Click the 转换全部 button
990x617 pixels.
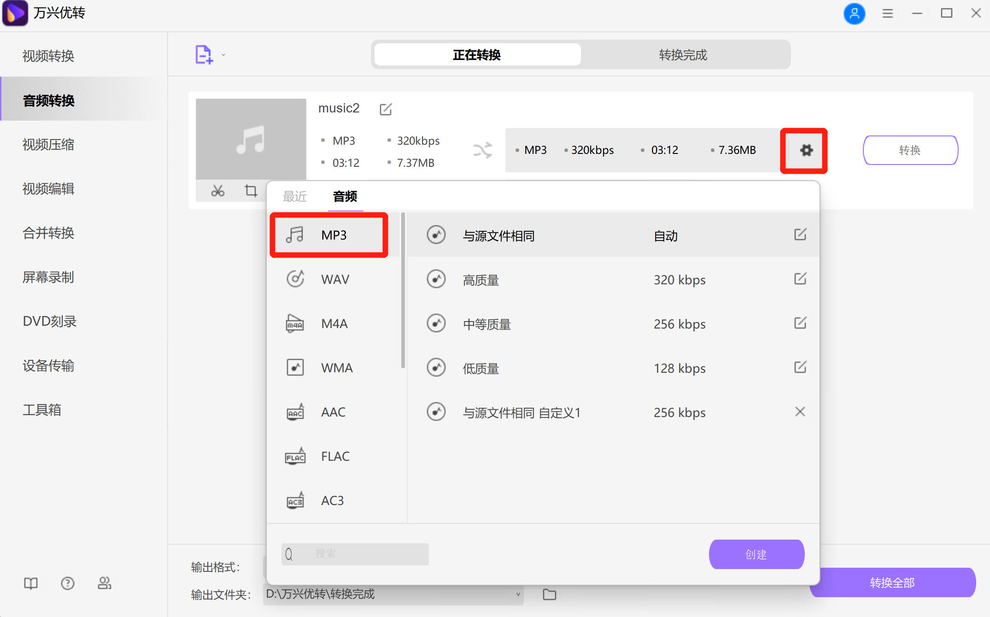coord(892,582)
